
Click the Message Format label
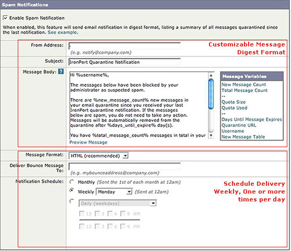44,155
